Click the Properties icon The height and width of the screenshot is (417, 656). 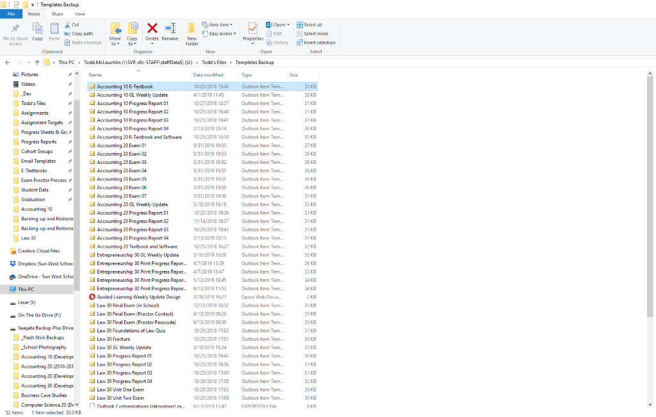252,28
